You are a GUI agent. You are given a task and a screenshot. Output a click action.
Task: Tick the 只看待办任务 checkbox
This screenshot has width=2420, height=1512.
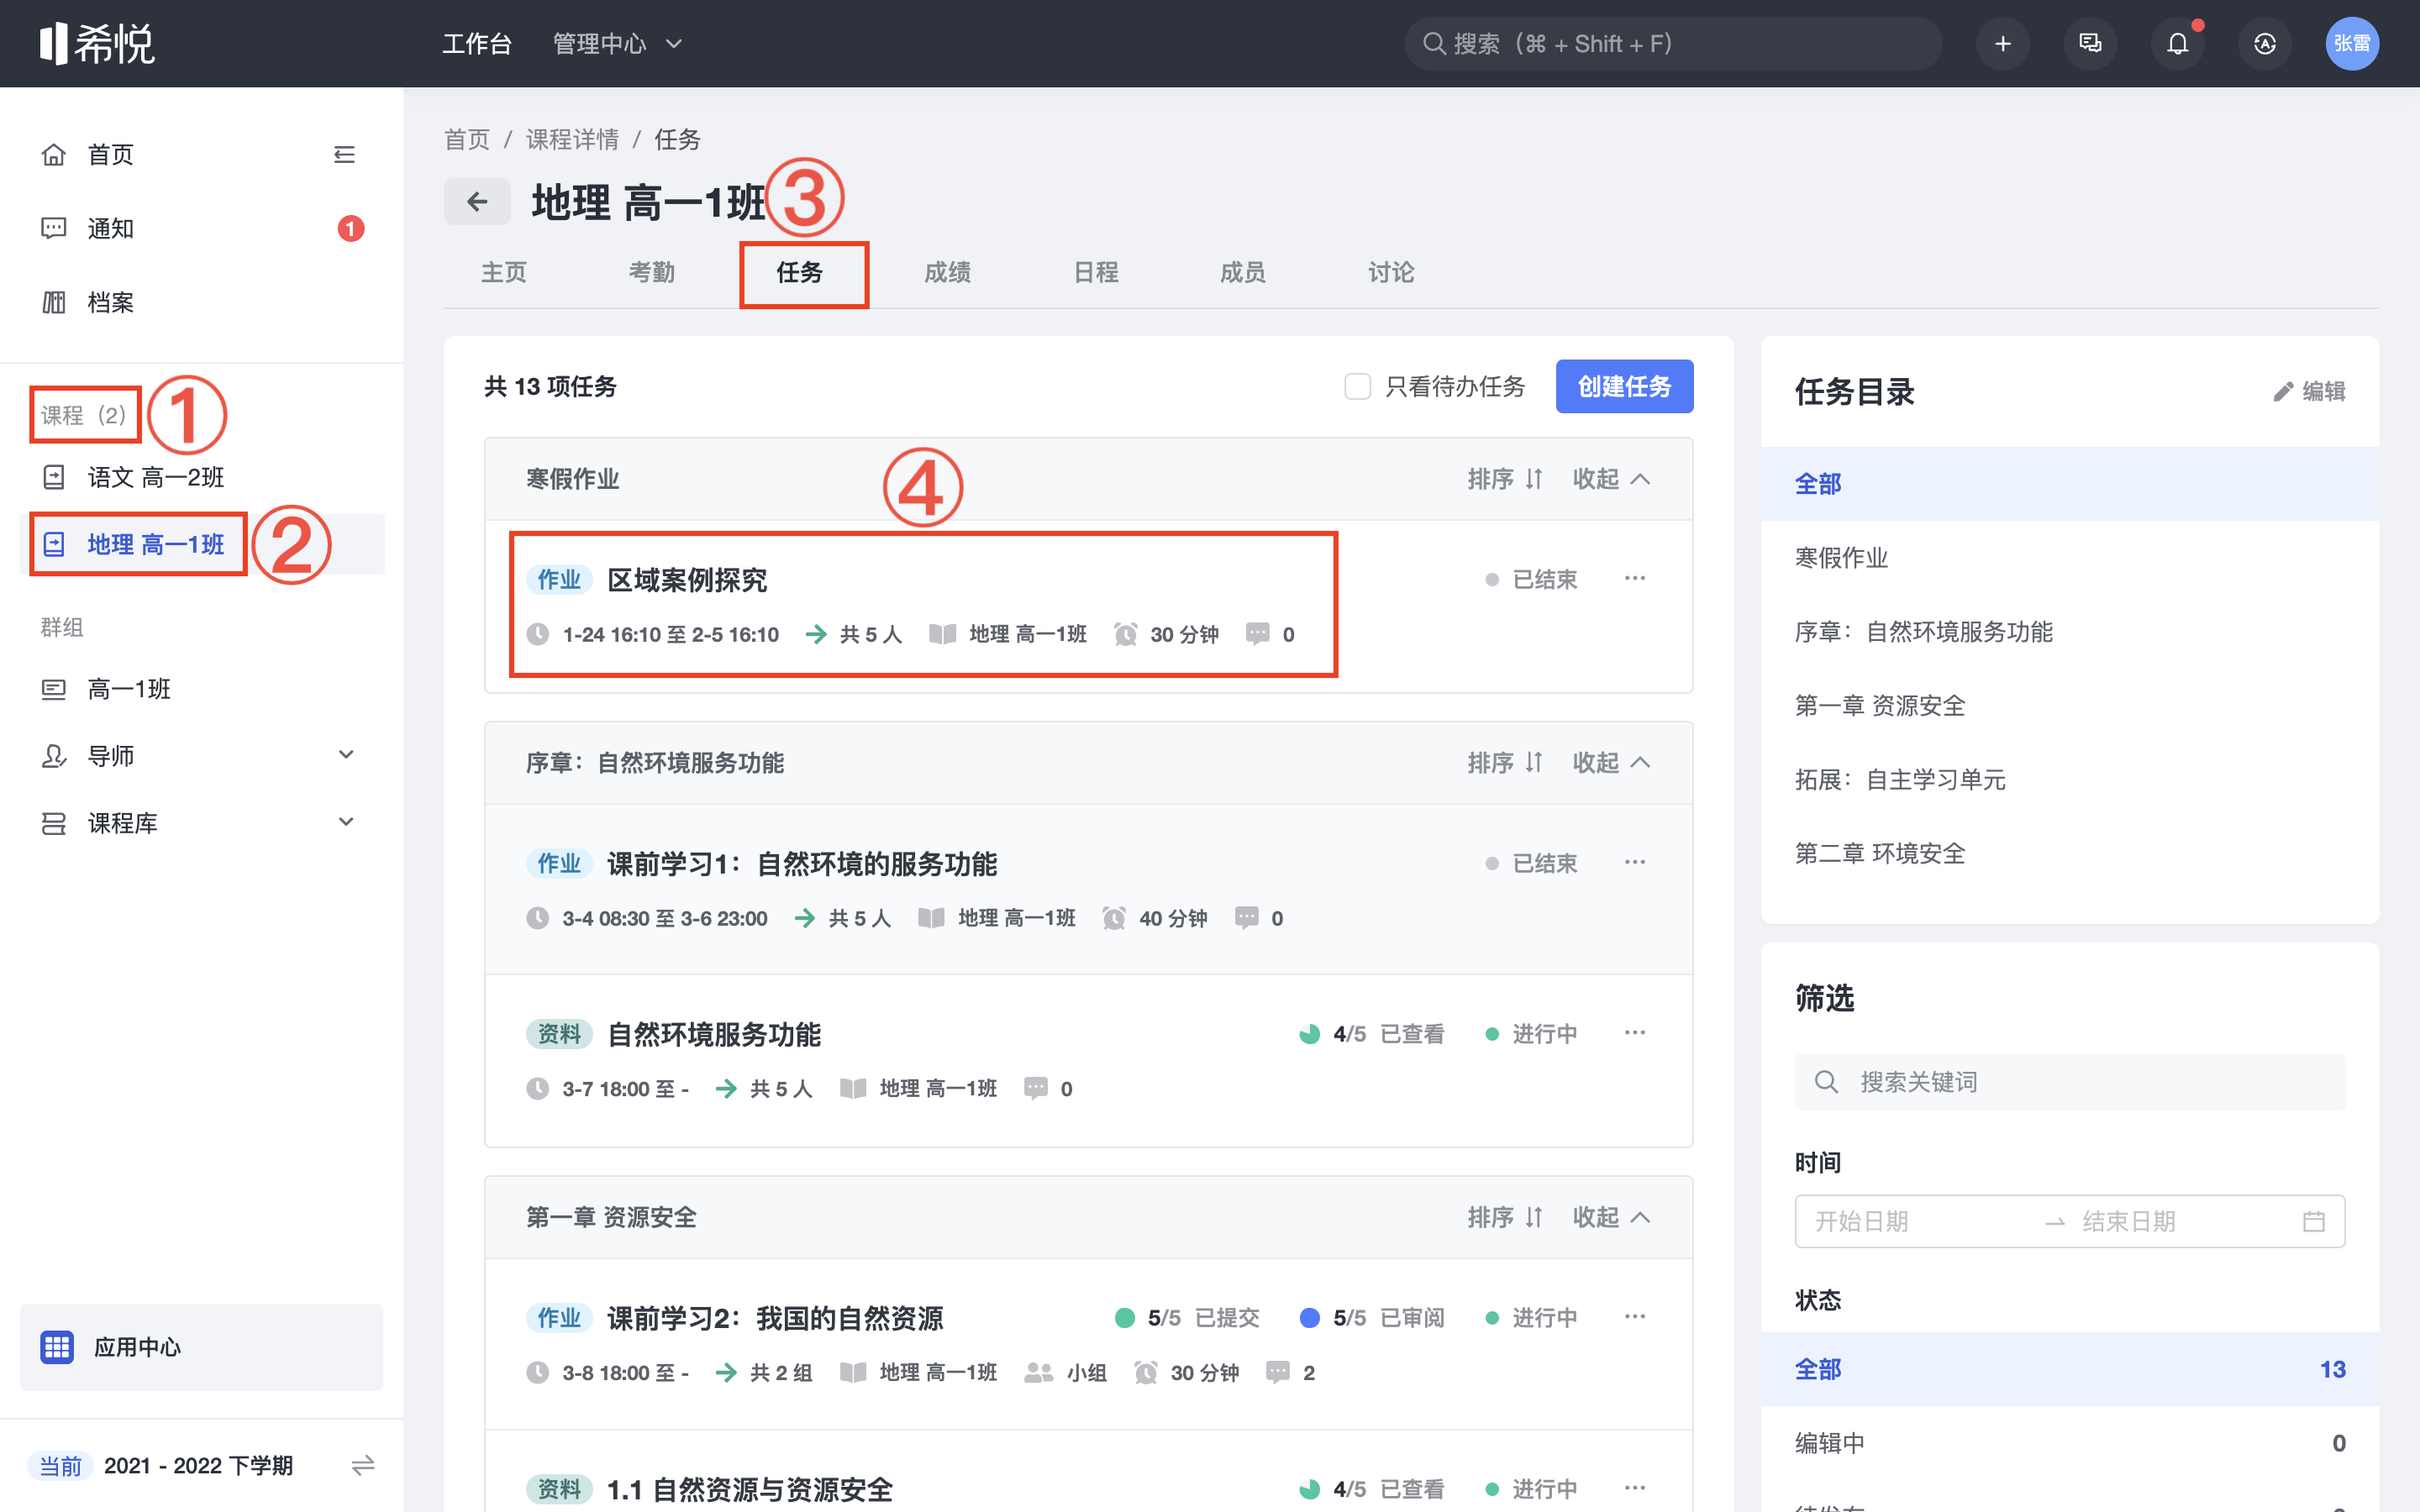tap(1357, 386)
